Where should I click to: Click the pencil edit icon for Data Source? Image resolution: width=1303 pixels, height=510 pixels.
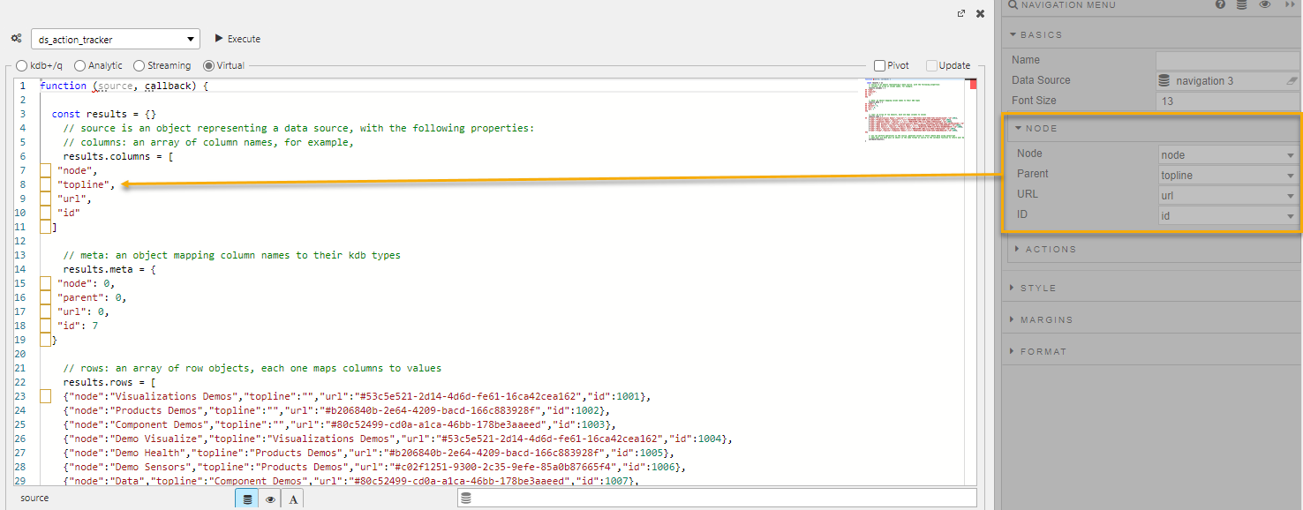click(x=1292, y=80)
